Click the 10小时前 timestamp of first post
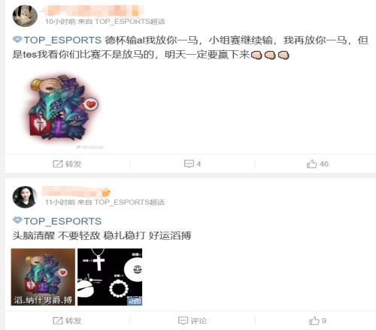The width and height of the screenshot is (376, 330). tap(60, 22)
